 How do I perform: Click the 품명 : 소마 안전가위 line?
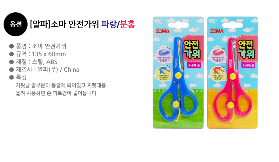pos(38,46)
